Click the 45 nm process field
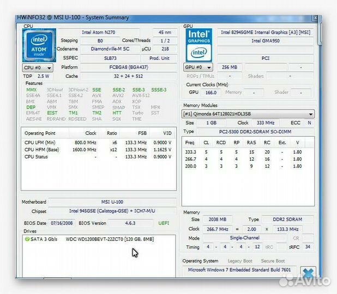The height and width of the screenshot is (294, 337). (x=165, y=33)
